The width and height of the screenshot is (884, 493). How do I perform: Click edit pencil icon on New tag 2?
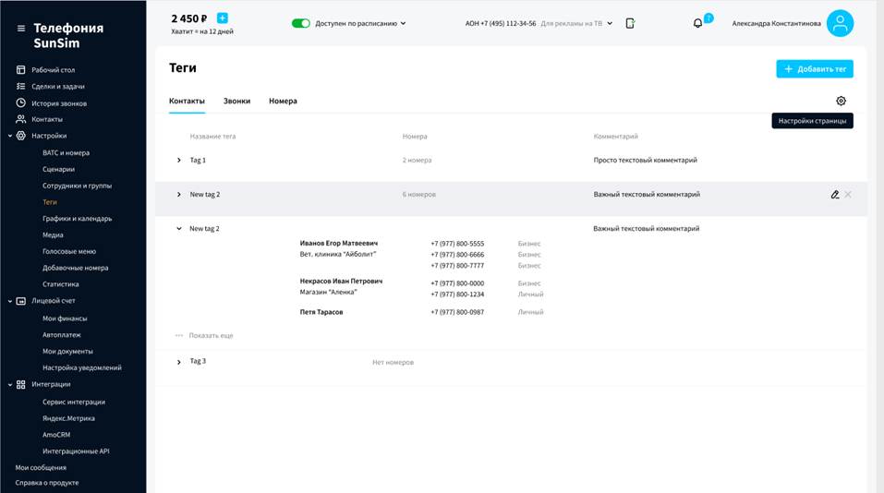point(835,195)
